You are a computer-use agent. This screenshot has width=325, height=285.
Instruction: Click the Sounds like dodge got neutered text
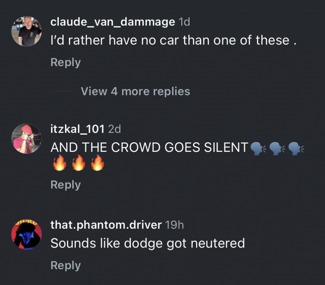point(148,243)
